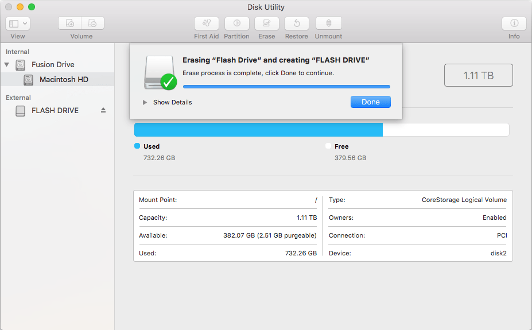Click the Free white legend dot
Screen dimensions: 532x330
click(x=328, y=146)
